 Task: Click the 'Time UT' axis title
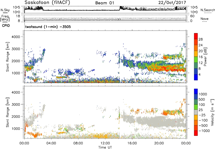[x=105, y=147]
